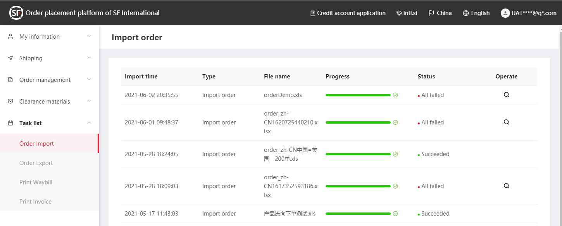Screen dimensions: 562x226
Task: Go to Print Waybill in sidebar
Action: tap(36, 182)
